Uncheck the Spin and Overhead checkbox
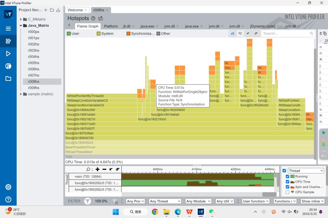 tap(288, 187)
